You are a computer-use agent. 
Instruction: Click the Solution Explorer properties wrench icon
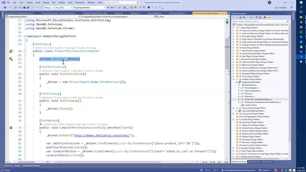coord(264,17)
